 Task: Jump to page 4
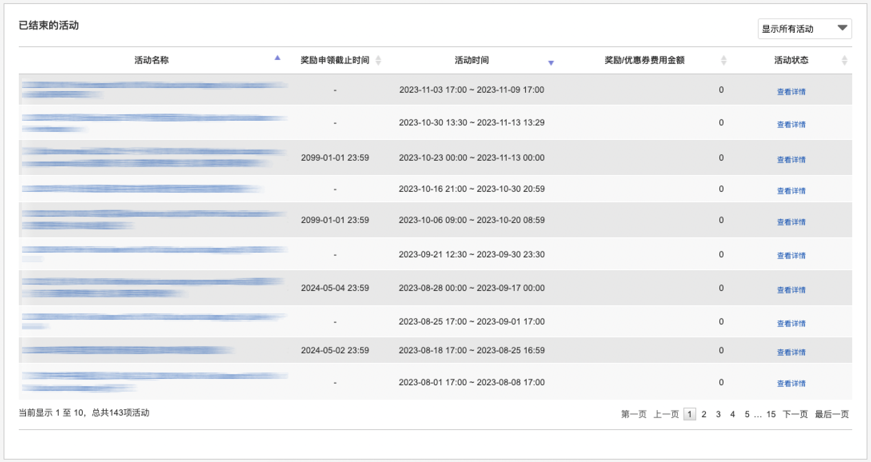[733, 414]
